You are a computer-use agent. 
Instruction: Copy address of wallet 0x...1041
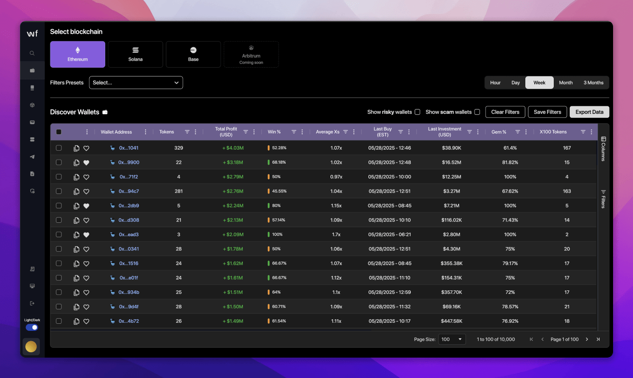[76, 148]
